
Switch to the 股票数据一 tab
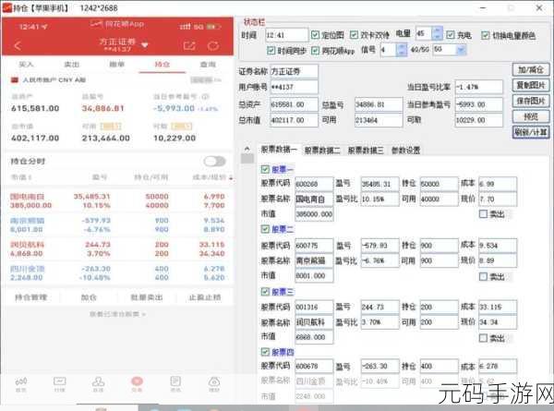point(279,150)
